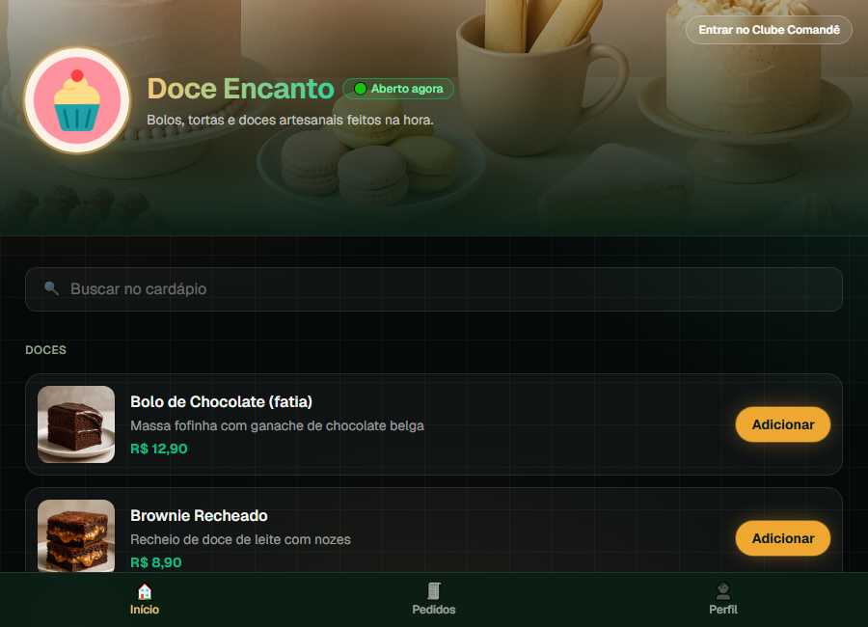
Task: Click the Bolos, tortas e doces tagline
Action: click(x=290, y=120)
